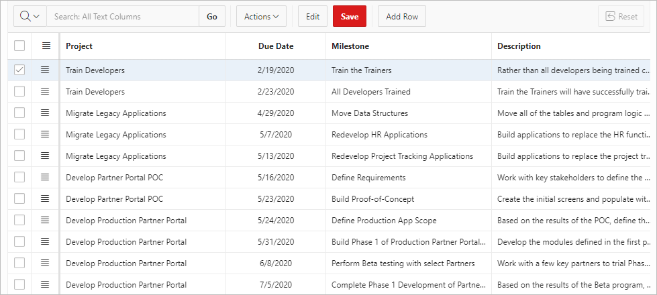Select the Train the Trainers milestone cell
The width and height of the screenshot is (657, 295).
409,70
